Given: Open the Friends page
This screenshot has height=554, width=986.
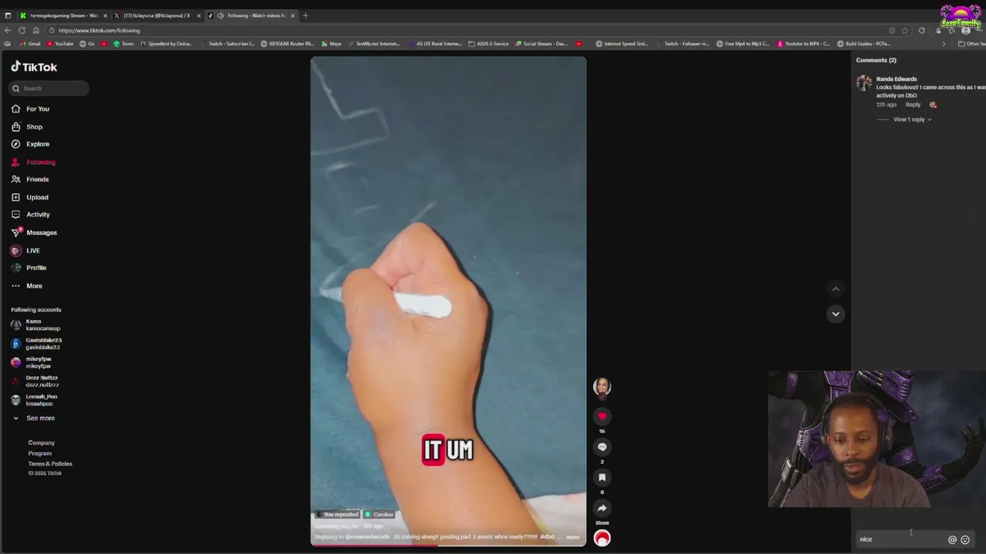Looking at the screenshot, I should (x=31, y=179).
